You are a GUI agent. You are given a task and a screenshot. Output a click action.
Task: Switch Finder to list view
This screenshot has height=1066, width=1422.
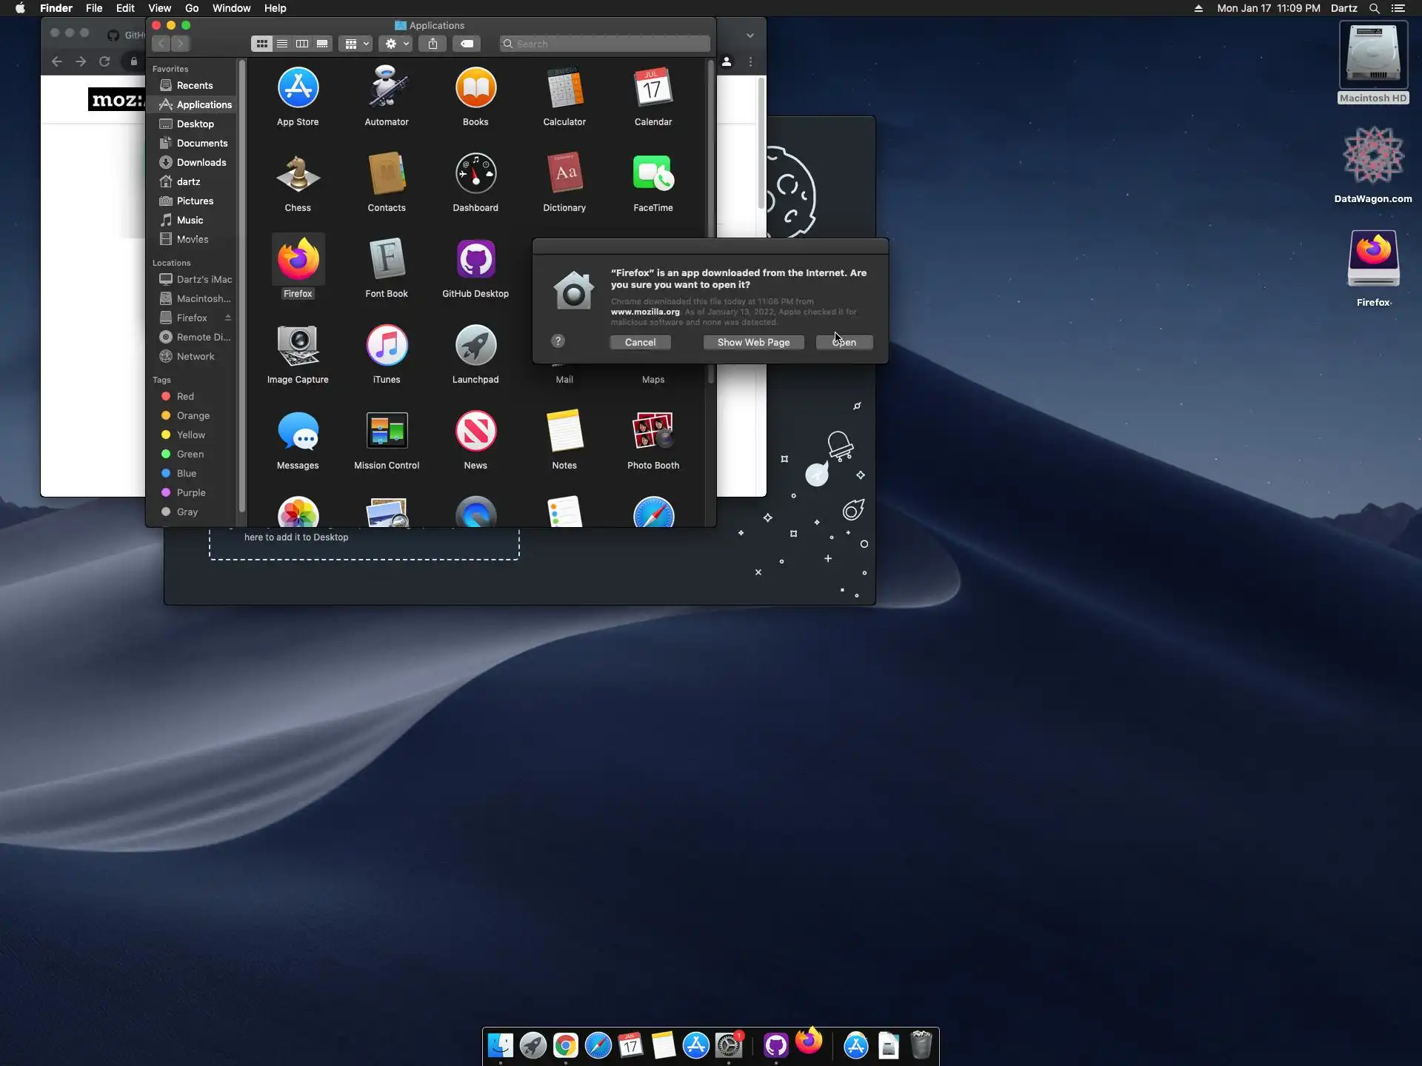(282, 44)
